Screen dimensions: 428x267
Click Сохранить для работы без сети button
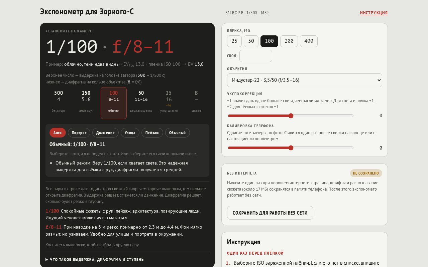[x=270, y=213]
